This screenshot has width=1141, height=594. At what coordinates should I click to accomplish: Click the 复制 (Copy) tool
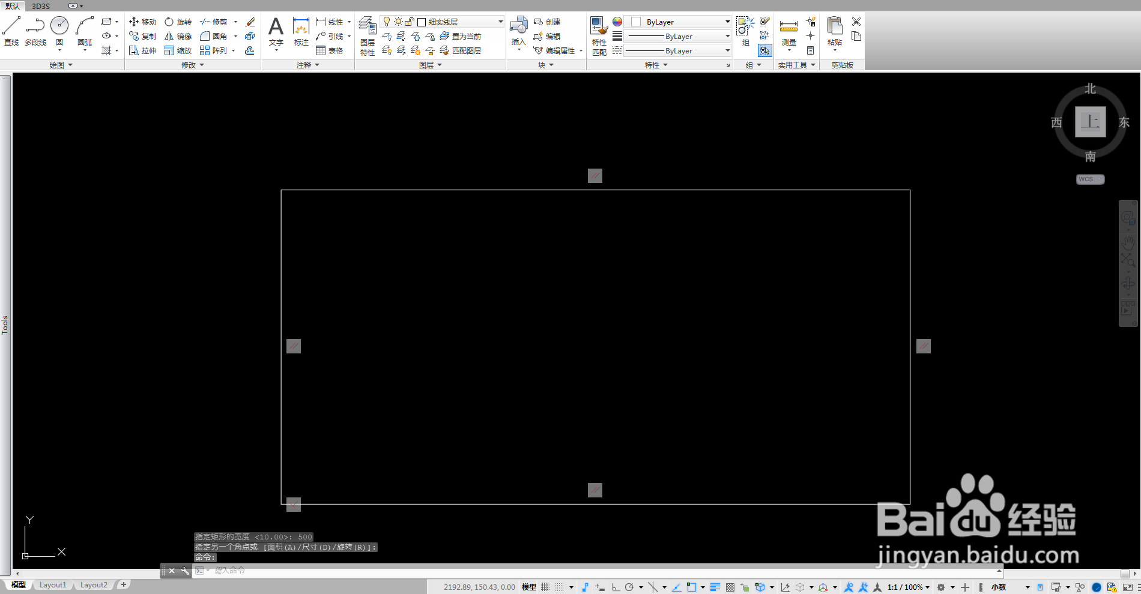[x=142, y=36]
